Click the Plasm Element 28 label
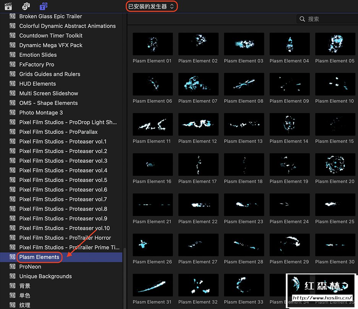The width and height of the screenshot is (358, 309). coord(243,262)
